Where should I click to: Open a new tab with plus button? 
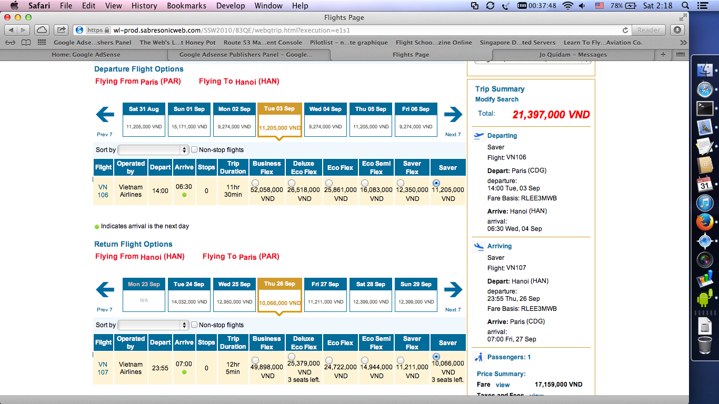[x=663, y=54]
